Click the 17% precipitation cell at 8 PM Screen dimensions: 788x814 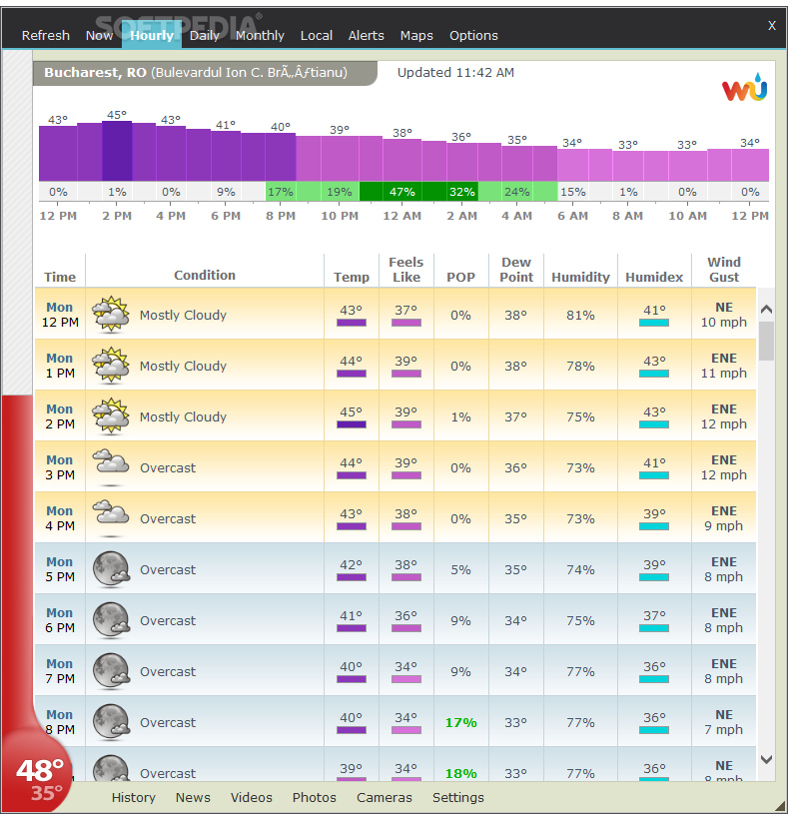[281, 192]
